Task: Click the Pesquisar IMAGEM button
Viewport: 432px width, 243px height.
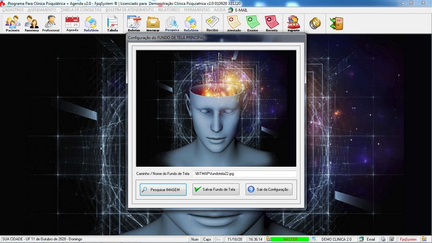Action: [x=163, y=190]
